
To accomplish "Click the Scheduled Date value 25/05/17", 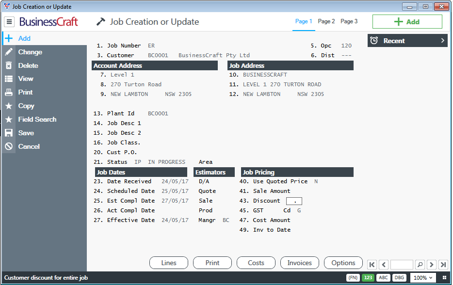I will tap(175, 191).
